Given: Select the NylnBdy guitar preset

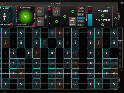Looking at the screenshot, I should click(81, 21).
